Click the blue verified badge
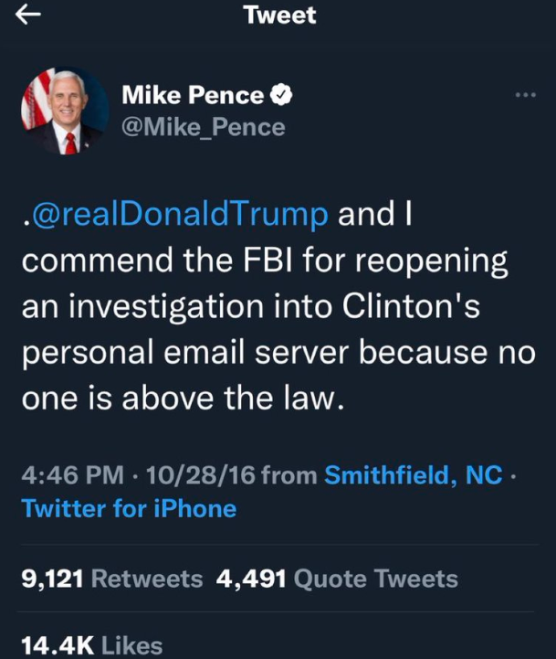This screenshot has width=556, height=659. 284,94
